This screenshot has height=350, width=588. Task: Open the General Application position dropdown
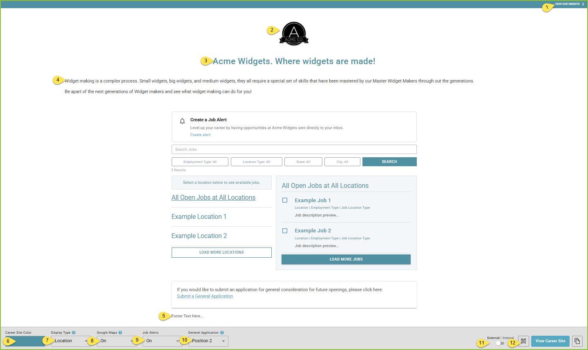click(208, 341)
